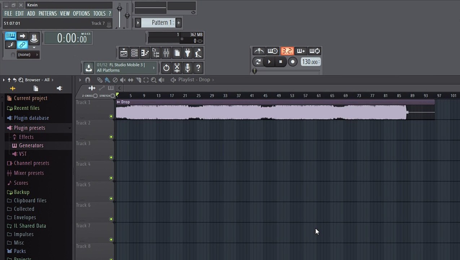Open the Piano Roll view button
Image resolution: width=460 pixels, height=260 pixels.
(x=145, y=53)
